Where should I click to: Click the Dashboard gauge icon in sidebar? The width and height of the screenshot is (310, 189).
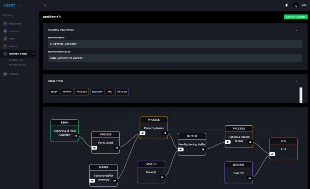[5, 24]
